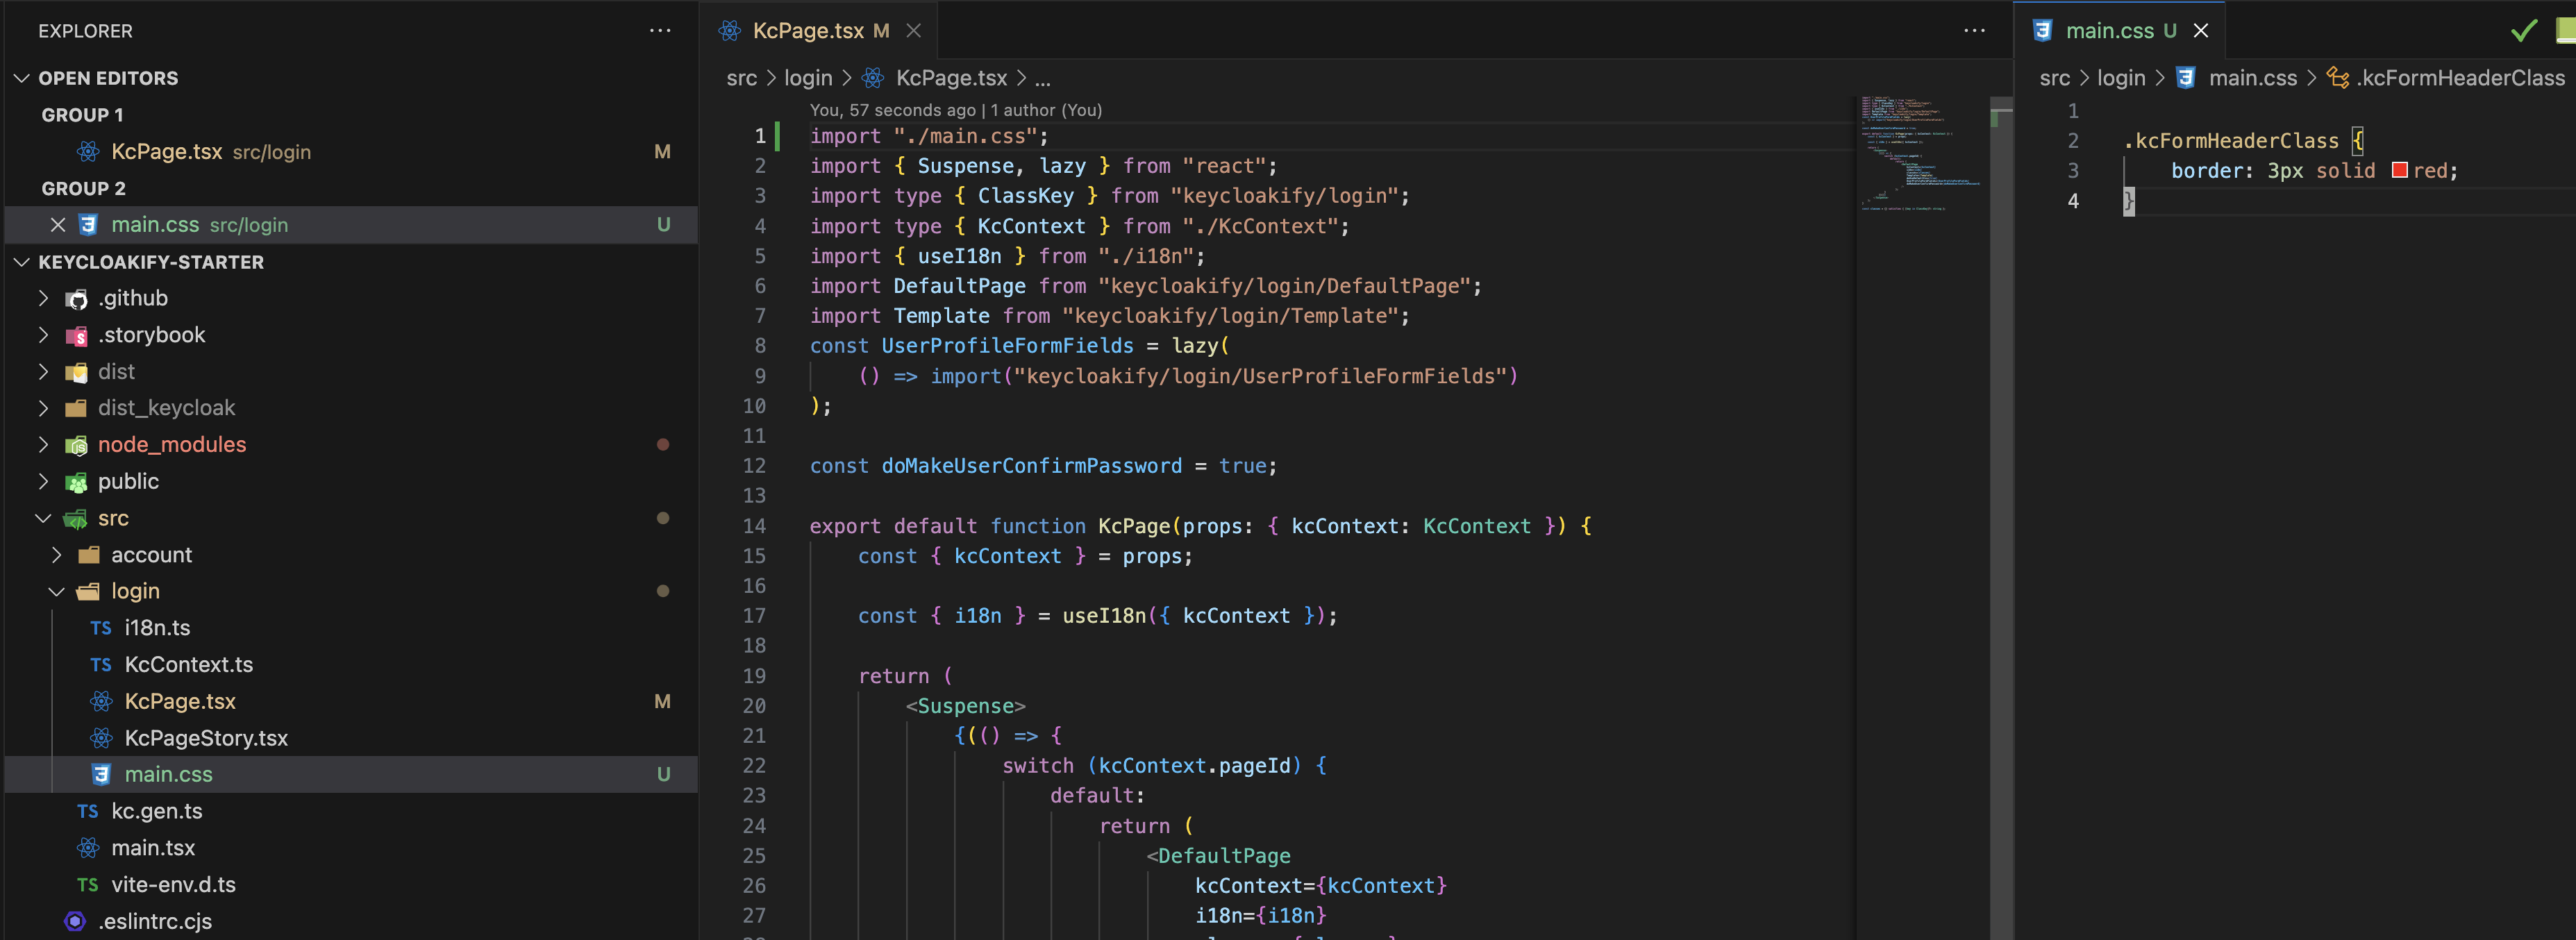The height and width of the screenshot is (940, 2576).
Task: Click the .eslintrc.cjs file icon
Action: click(x=75, y=921)
